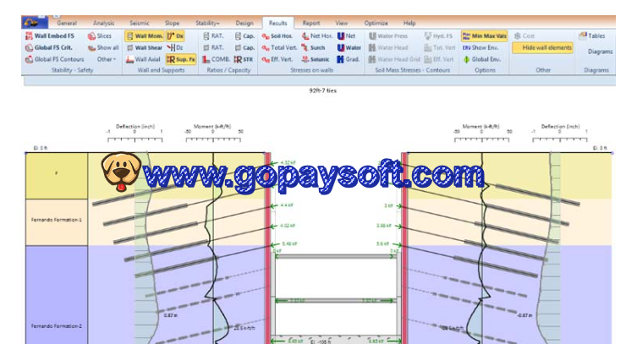Expand the Other dropdown in Stability - Safety

[107, 60]
